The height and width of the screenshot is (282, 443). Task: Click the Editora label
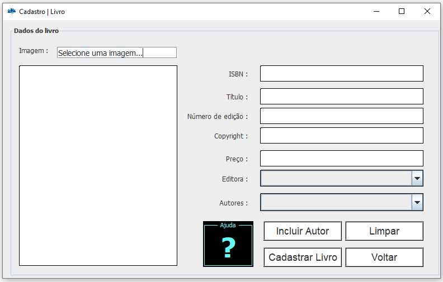[235, 179]
